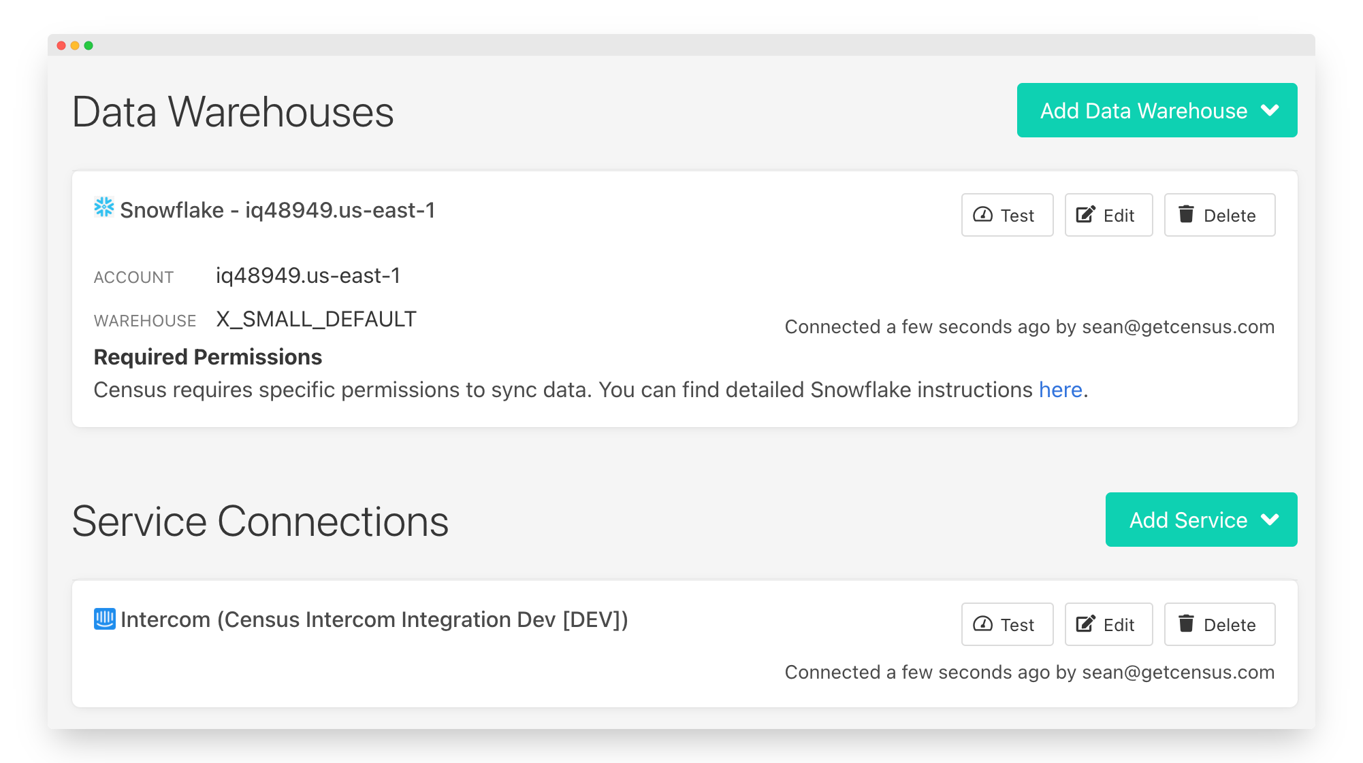Click the gauge icon on Intercom Test

(982, 624)
